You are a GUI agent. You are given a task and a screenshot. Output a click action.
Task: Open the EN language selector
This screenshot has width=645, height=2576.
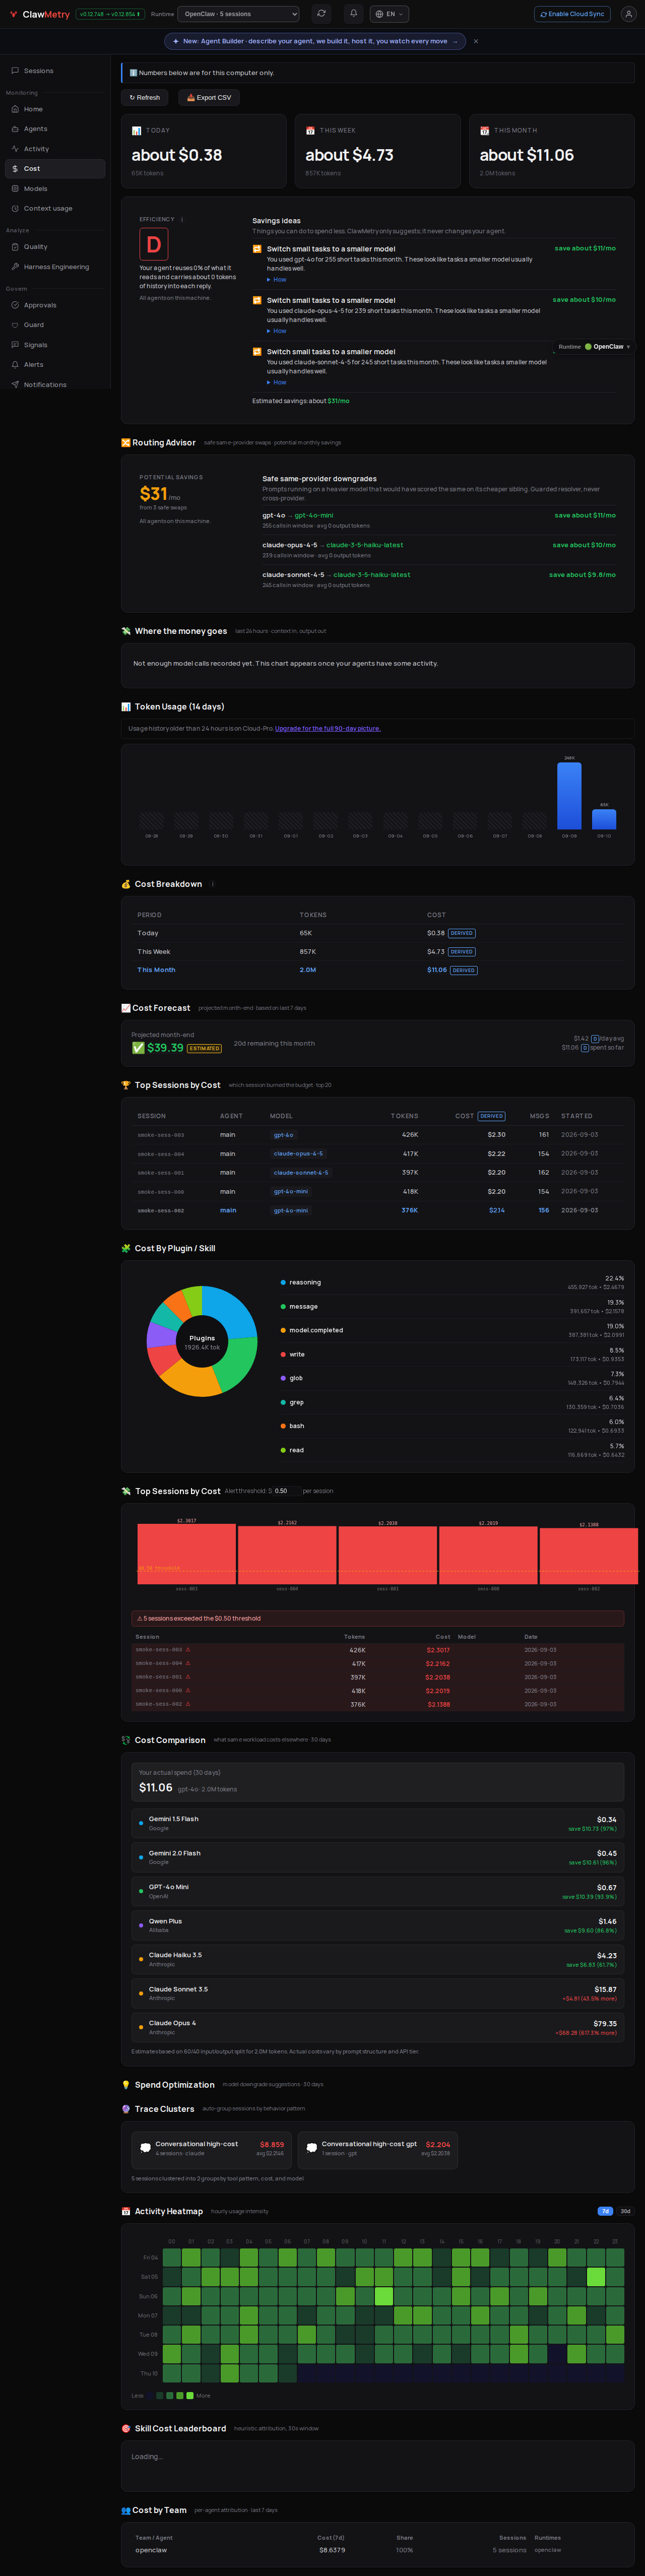pos(389,14)
